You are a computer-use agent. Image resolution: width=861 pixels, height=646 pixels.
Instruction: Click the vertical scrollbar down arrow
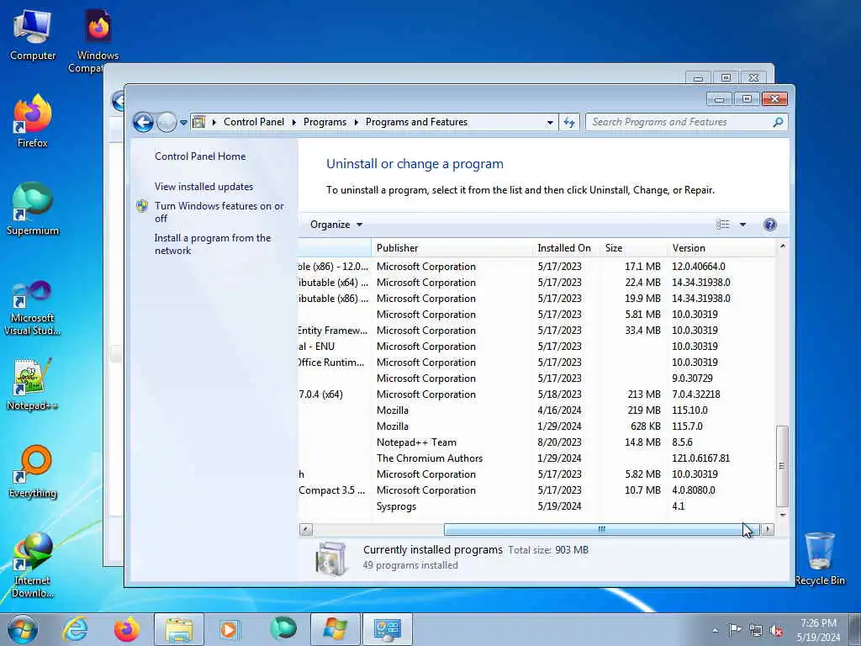pos(783,516)
